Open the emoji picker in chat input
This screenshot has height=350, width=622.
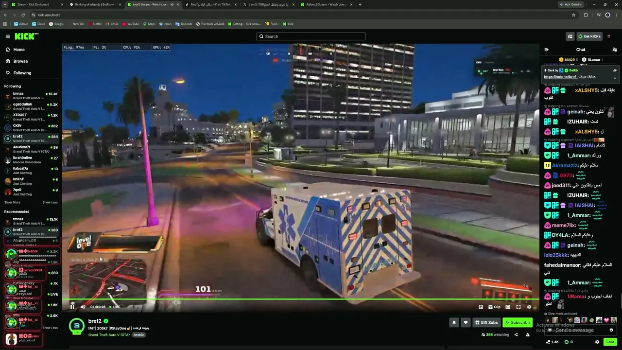pyautogui.click(x=611, y=330)
